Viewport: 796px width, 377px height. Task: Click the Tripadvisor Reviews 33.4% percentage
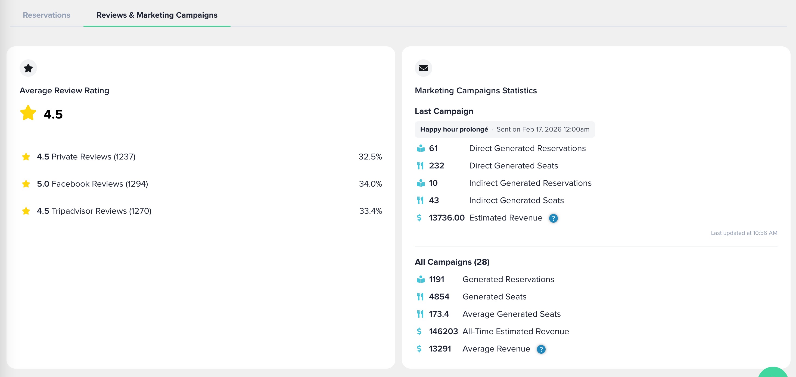point(370,211)
